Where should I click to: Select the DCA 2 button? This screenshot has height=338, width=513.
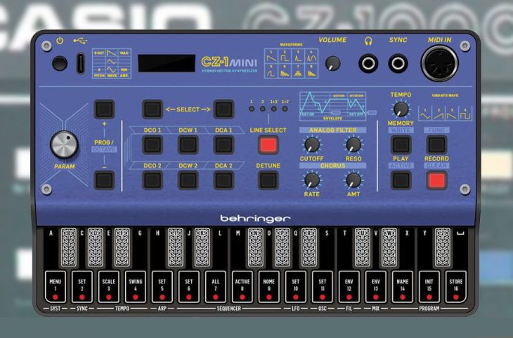223,180
